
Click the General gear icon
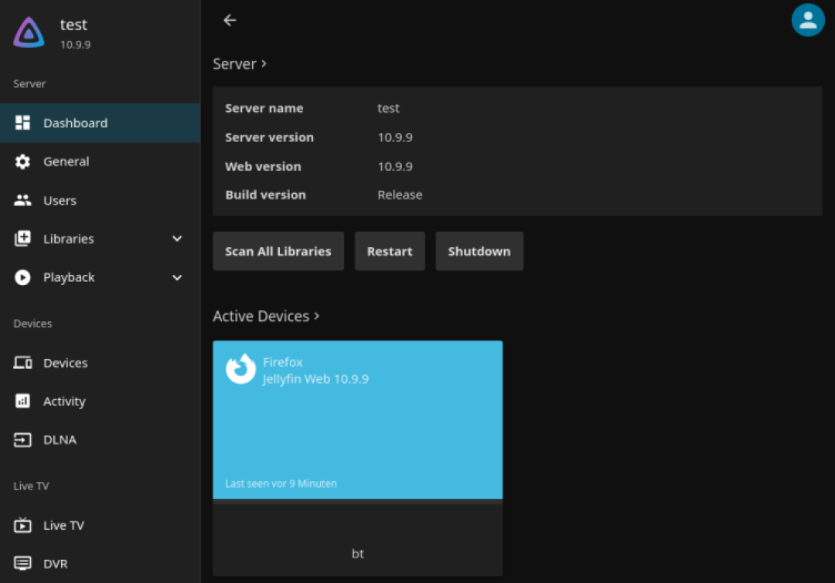click(22, 161)
